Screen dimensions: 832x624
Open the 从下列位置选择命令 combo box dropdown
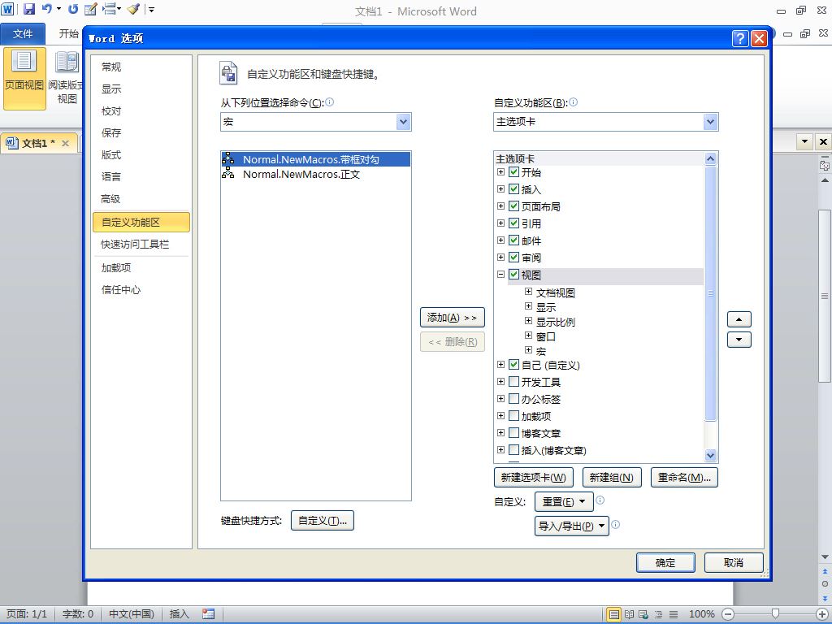(x=403, y=122)
